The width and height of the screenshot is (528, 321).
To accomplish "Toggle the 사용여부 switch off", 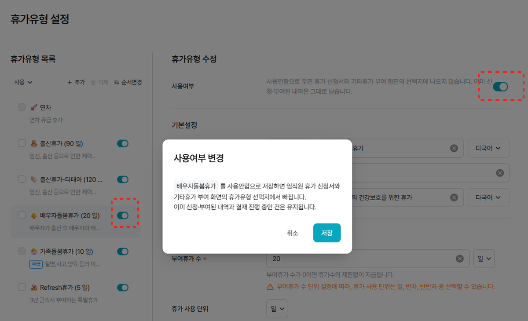I will 500,87.
